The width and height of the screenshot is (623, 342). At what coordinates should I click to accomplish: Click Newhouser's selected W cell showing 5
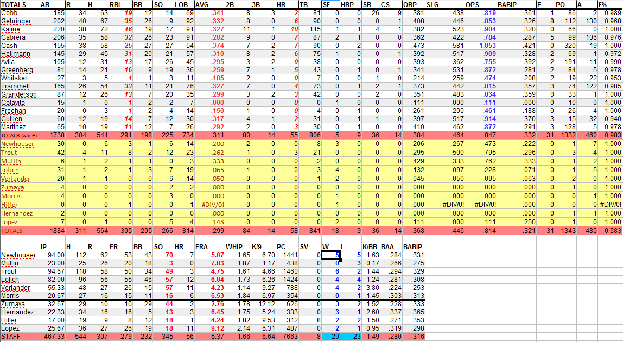[x=330, y=255]
